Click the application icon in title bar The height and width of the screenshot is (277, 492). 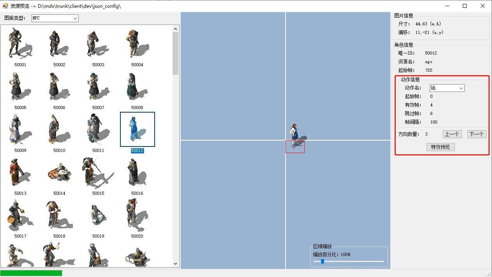tap(5, 6)
